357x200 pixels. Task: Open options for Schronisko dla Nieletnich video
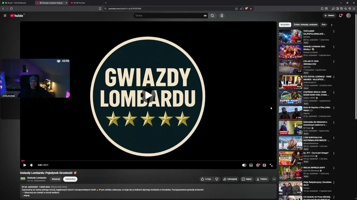click(x=334, y=122)
